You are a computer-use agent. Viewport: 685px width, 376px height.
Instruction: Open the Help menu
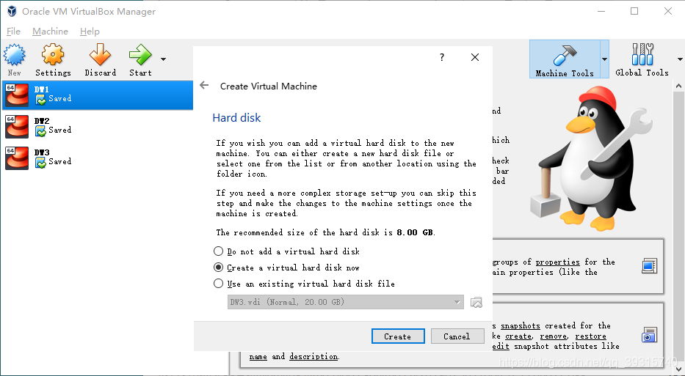(90, 32)
